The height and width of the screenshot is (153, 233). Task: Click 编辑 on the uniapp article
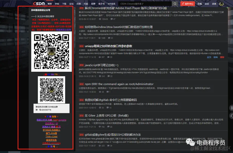pos(216,57)
